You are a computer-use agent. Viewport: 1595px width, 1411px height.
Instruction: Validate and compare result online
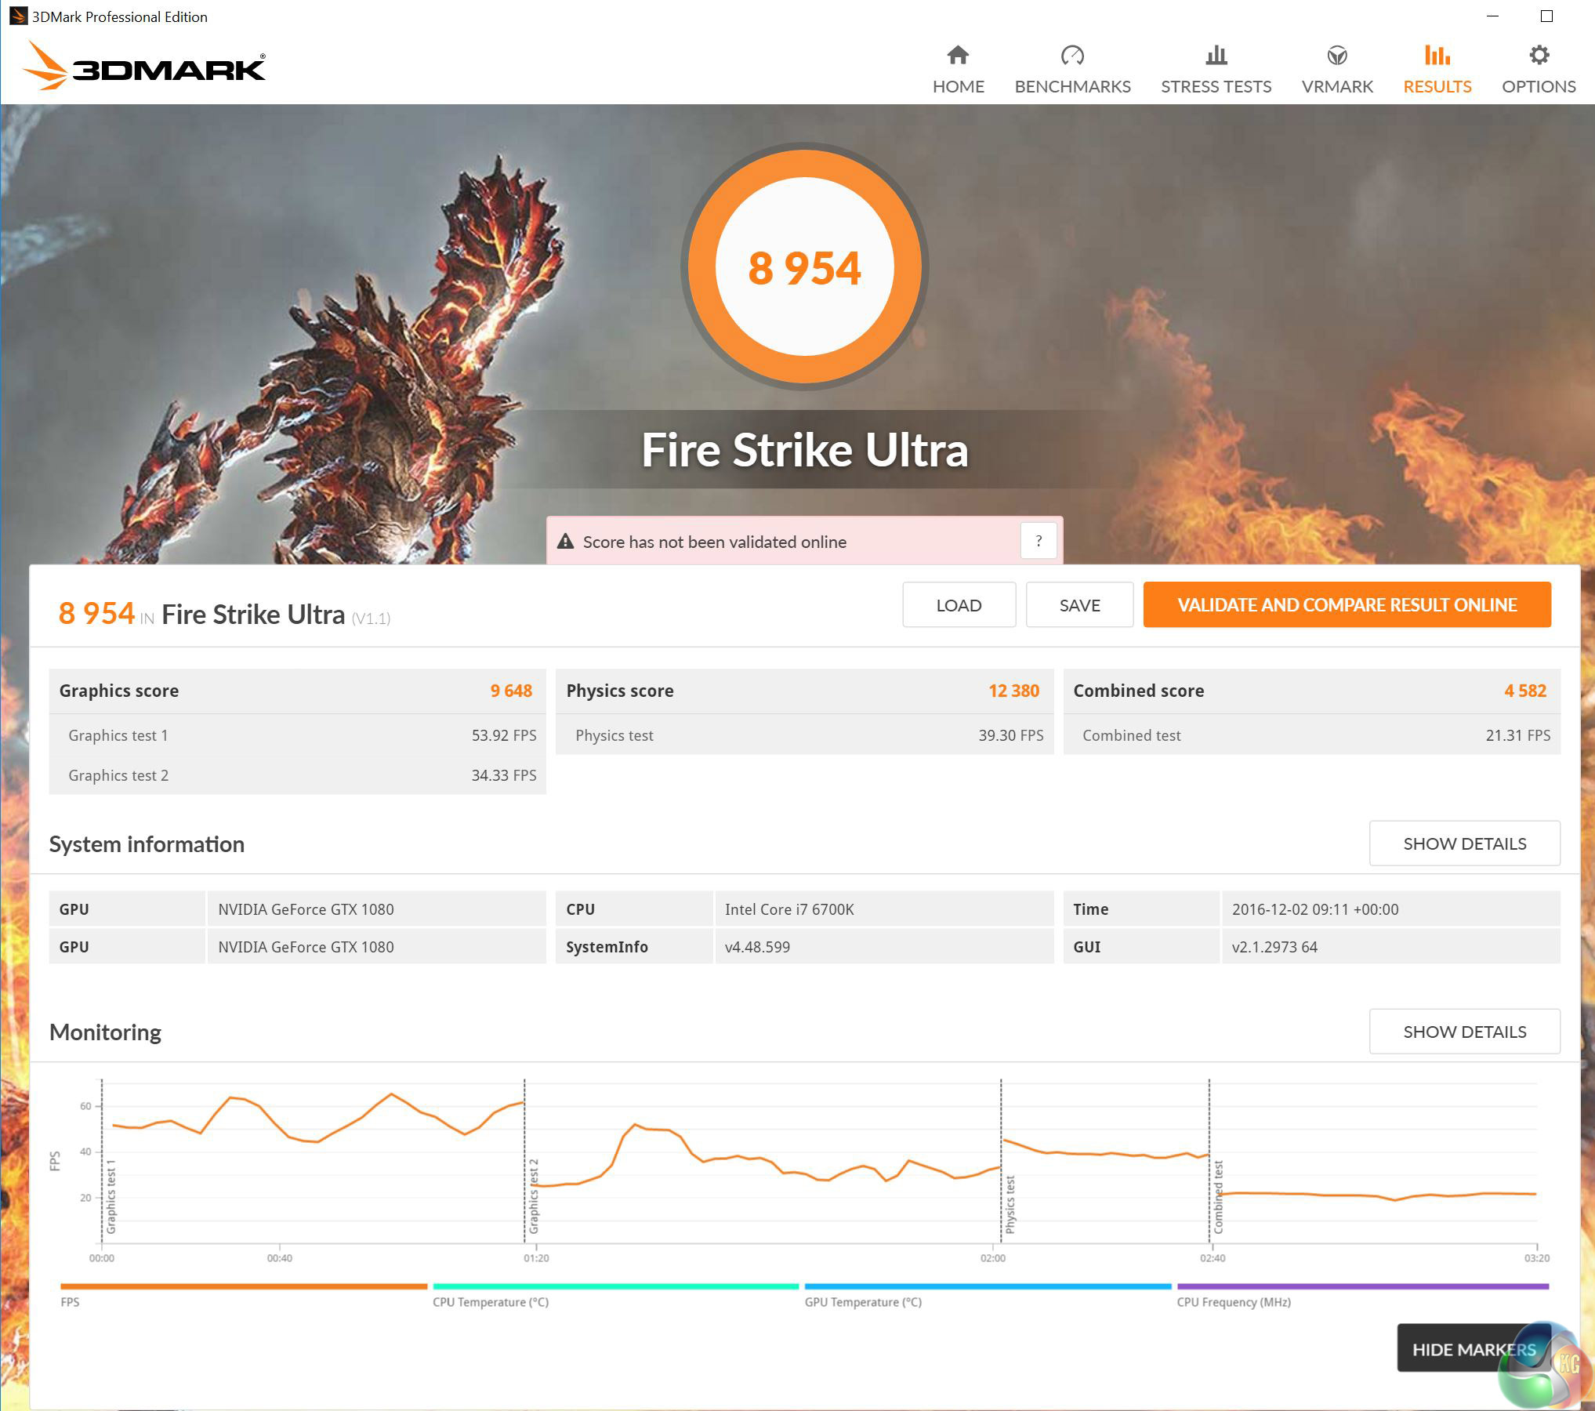pyautogui.click(x=1347, y=605)
